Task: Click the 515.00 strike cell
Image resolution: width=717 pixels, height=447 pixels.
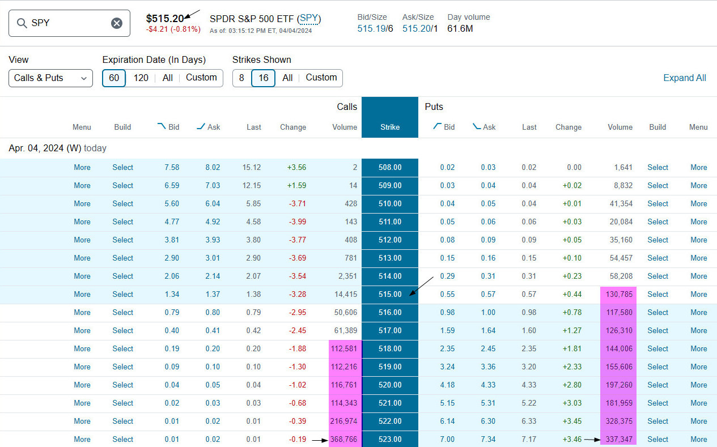Action: [x=390, y=295]
